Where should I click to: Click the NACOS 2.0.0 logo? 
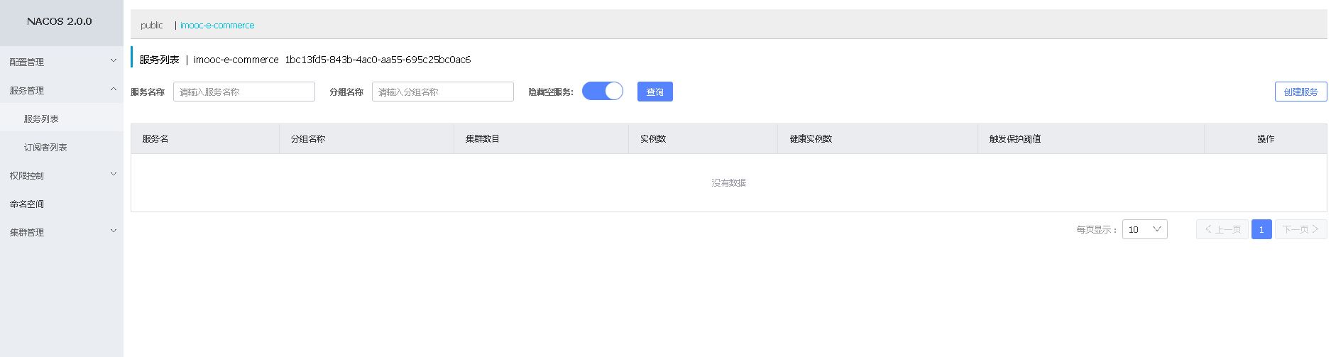point(60,21)
